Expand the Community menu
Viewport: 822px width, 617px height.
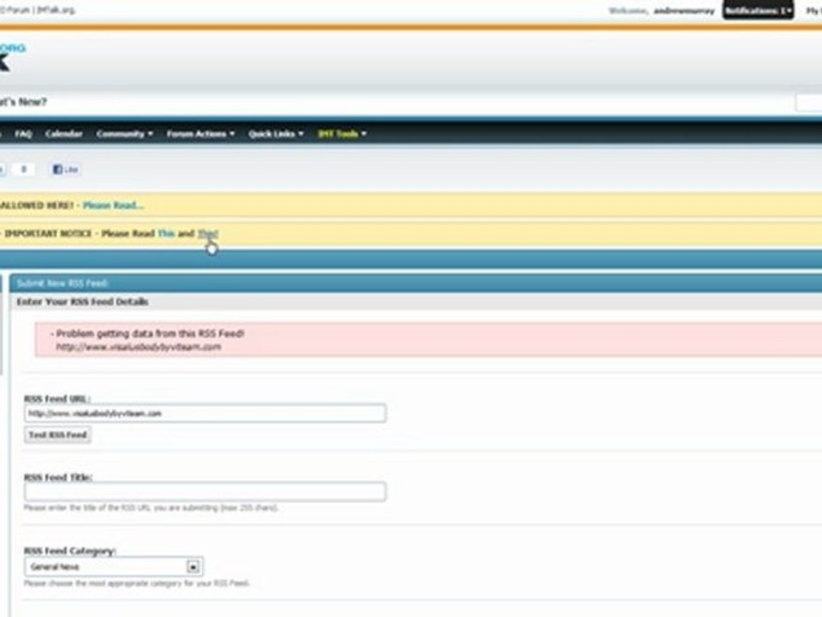125,134
